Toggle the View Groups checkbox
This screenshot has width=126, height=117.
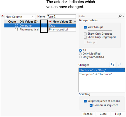[x=85, y=27]
